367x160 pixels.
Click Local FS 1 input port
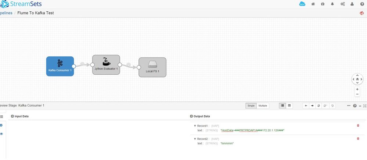click(x=138, y=67)
